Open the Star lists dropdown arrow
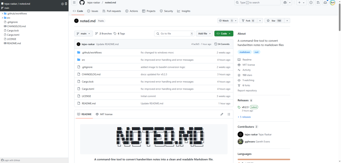This screenshot has height=163, width=341. (287, 20)
